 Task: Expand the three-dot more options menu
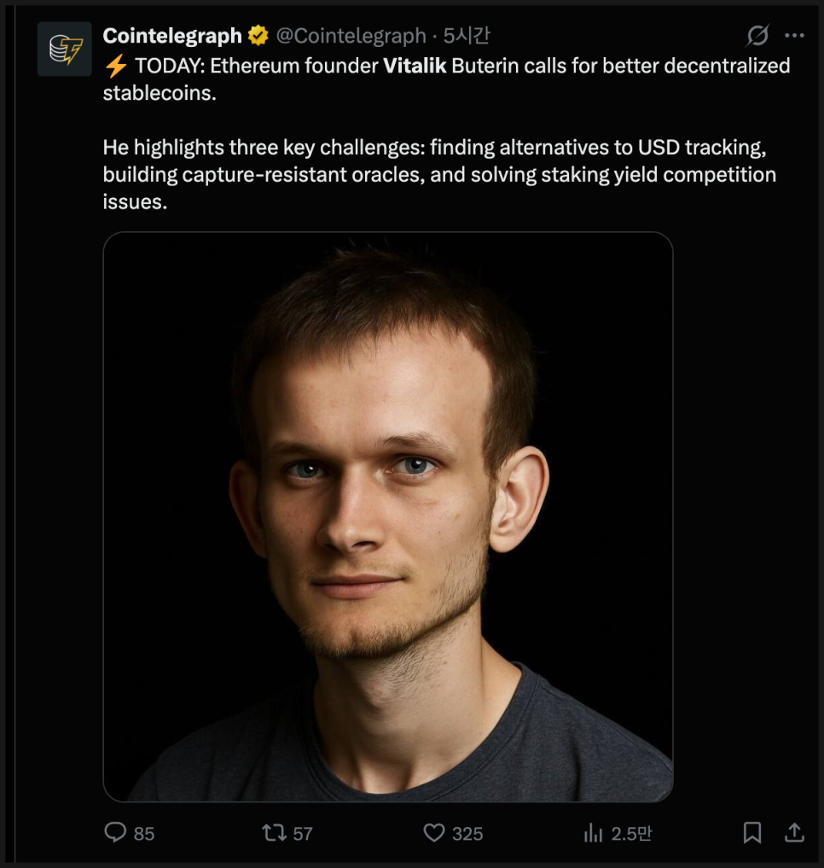click(794, 36)
